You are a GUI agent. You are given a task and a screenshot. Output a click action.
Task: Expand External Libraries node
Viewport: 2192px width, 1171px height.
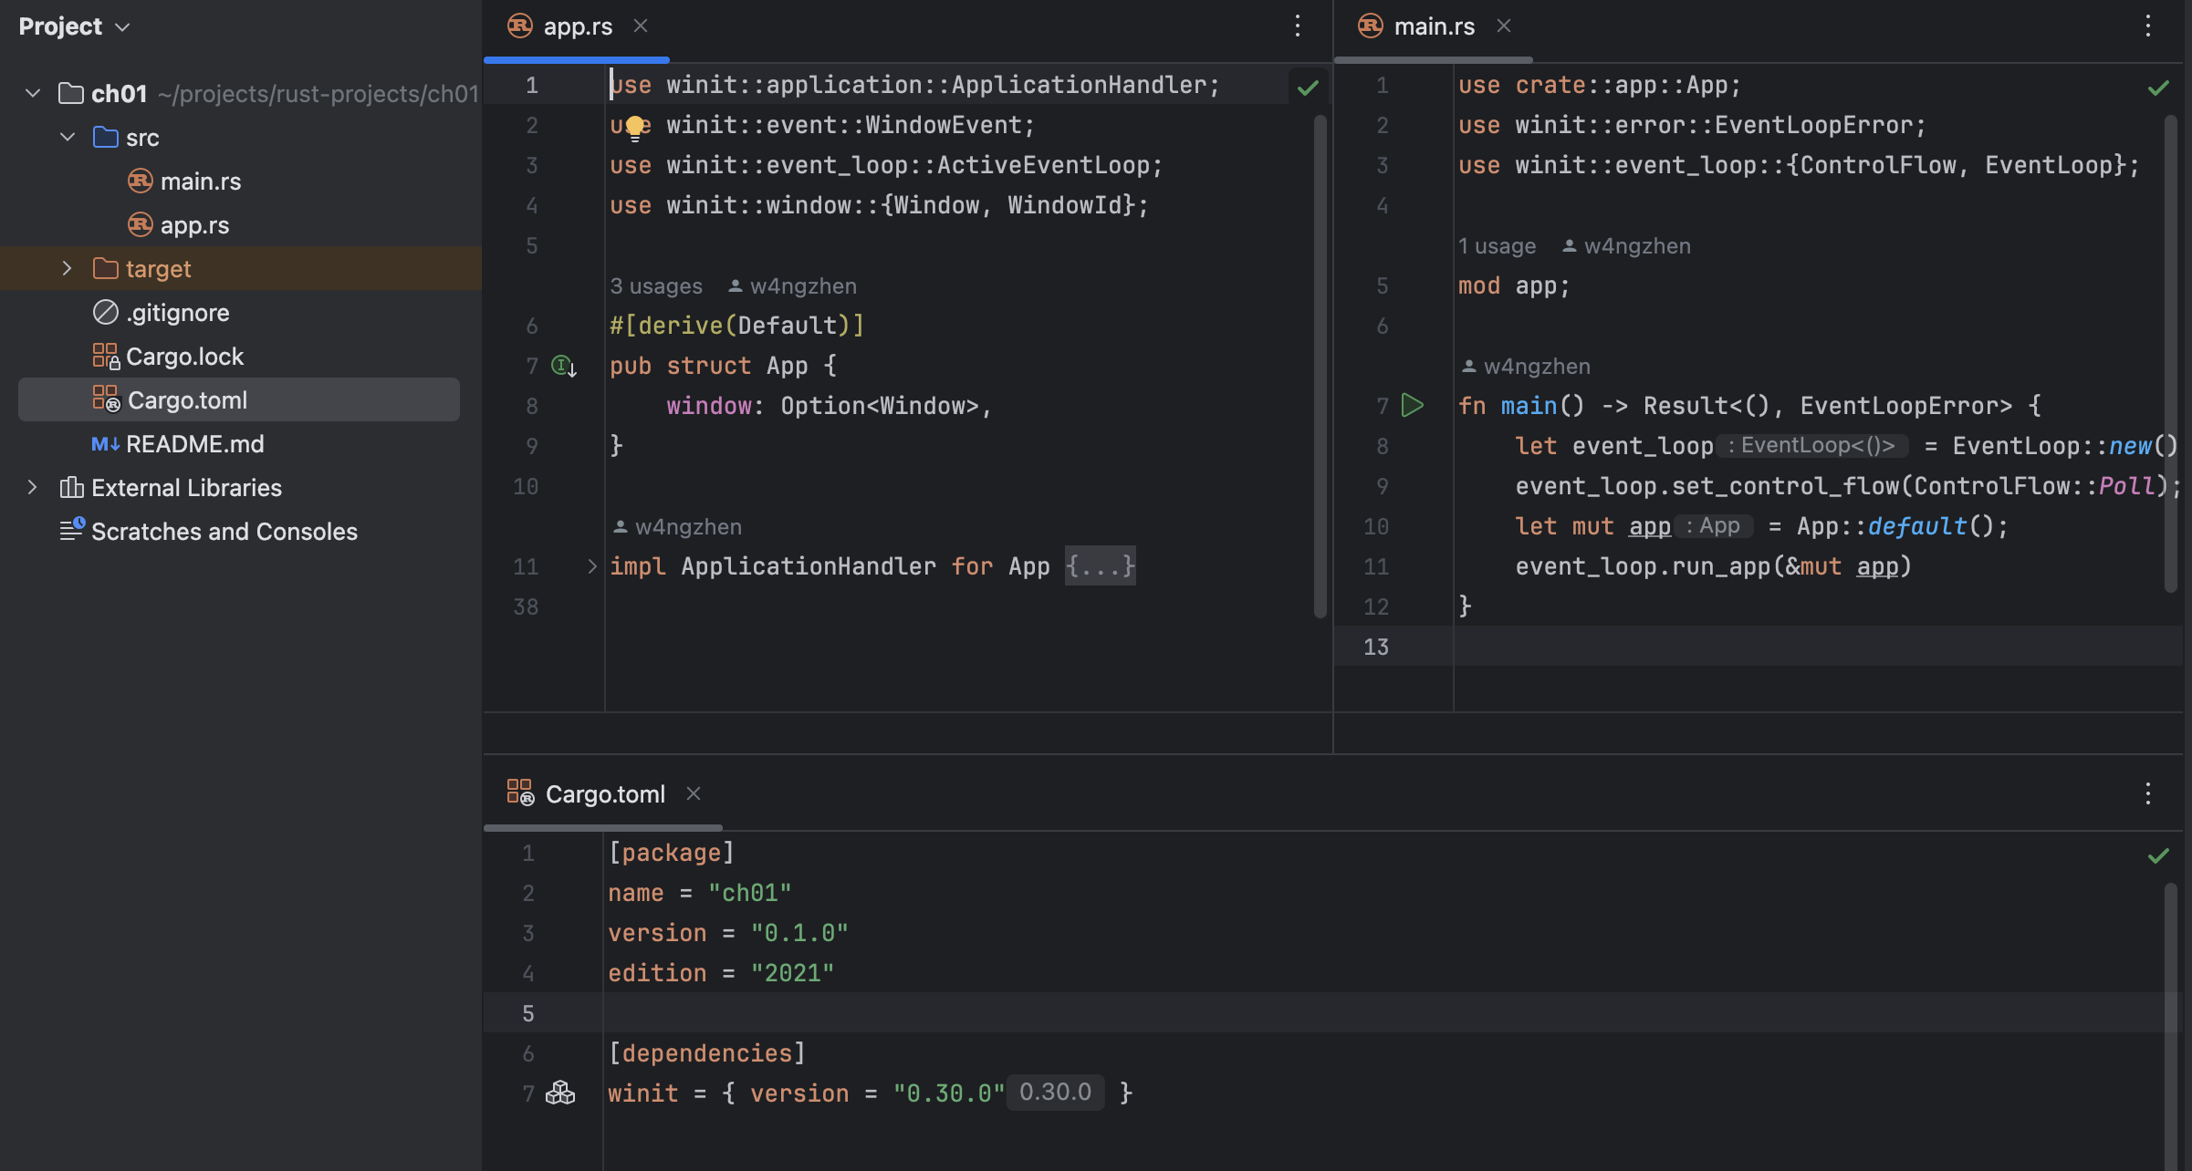33,488
